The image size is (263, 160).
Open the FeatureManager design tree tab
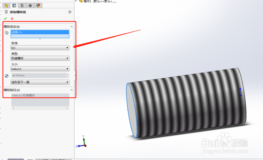(6, 5)
